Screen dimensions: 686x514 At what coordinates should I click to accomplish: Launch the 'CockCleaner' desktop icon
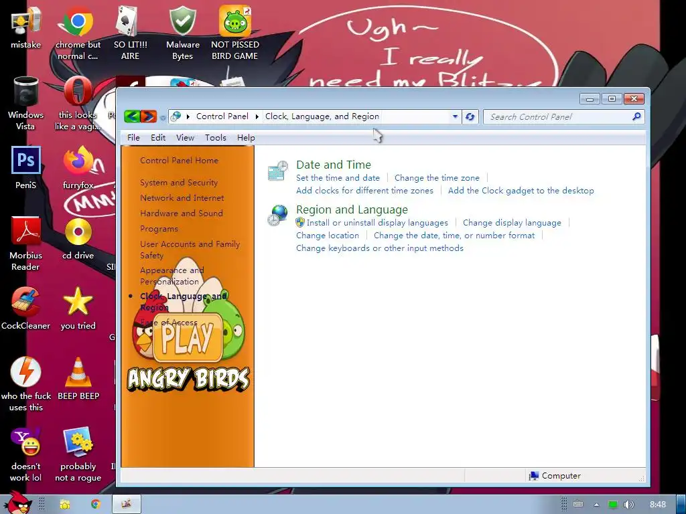[x=26, y=308]
